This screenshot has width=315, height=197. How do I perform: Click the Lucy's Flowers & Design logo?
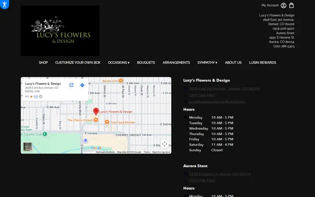point(60,31)
